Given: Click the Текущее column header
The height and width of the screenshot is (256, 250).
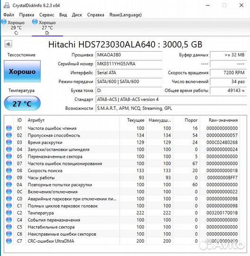Looking at the screenshot, I should (133, 120).
